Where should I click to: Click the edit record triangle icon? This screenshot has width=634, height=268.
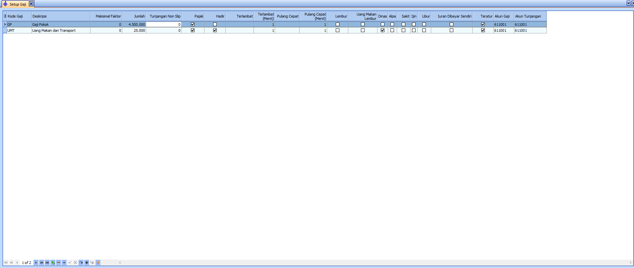pyautogui.click(x=64, y=262)
